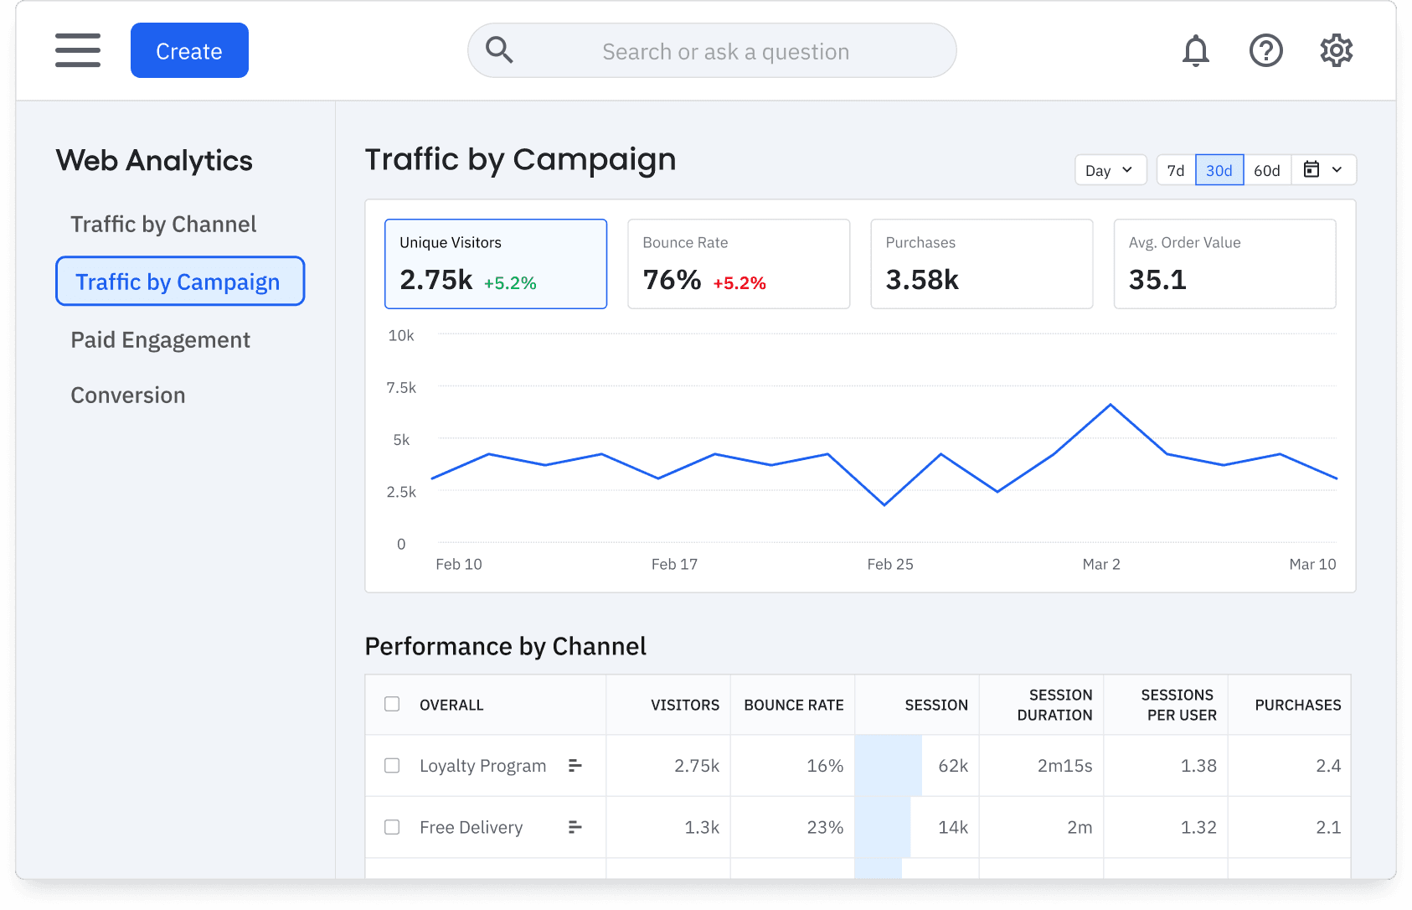Select the 7d time range
Viewport: 1412px width, 910px height.
pos(1176,170)
